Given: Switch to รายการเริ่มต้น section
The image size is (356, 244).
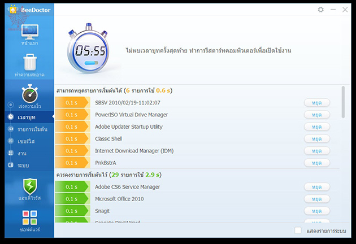Looking at the screenshot, I should [x=29, y=129].
